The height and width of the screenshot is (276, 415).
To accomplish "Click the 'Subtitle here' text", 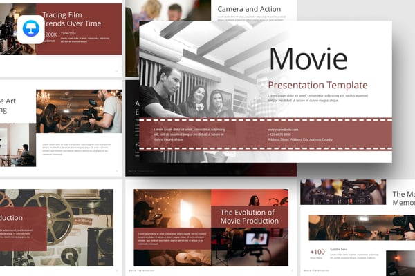I will coord(338,249).
